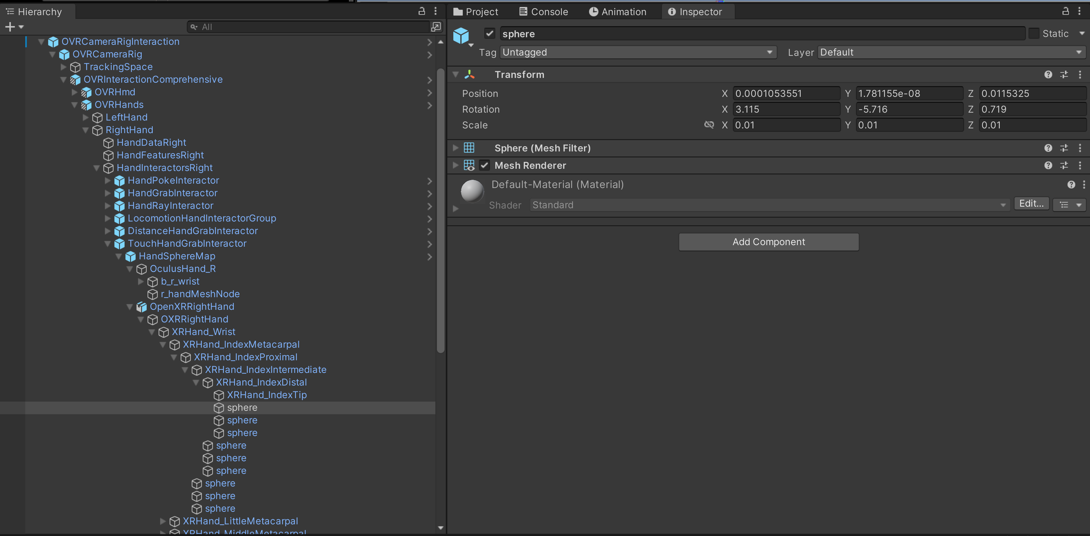Viewport: 1090px width, 536px height.
Task: Open the Hierarchy panel options menu
Action: pos(436,11)
